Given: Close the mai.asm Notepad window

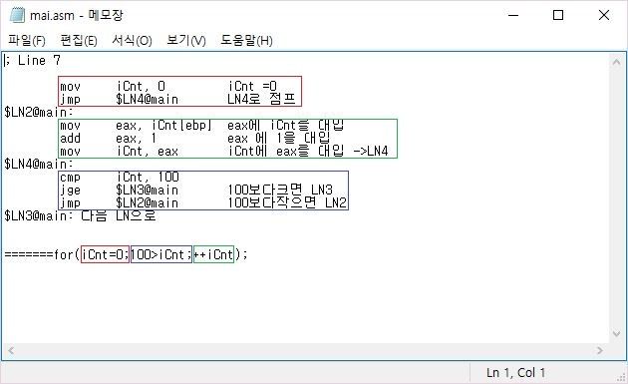Looking at the screenshot, I should point(603,15).
